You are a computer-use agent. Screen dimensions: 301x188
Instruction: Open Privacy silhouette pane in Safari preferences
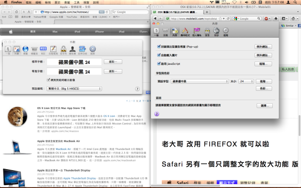coord(72,50)
